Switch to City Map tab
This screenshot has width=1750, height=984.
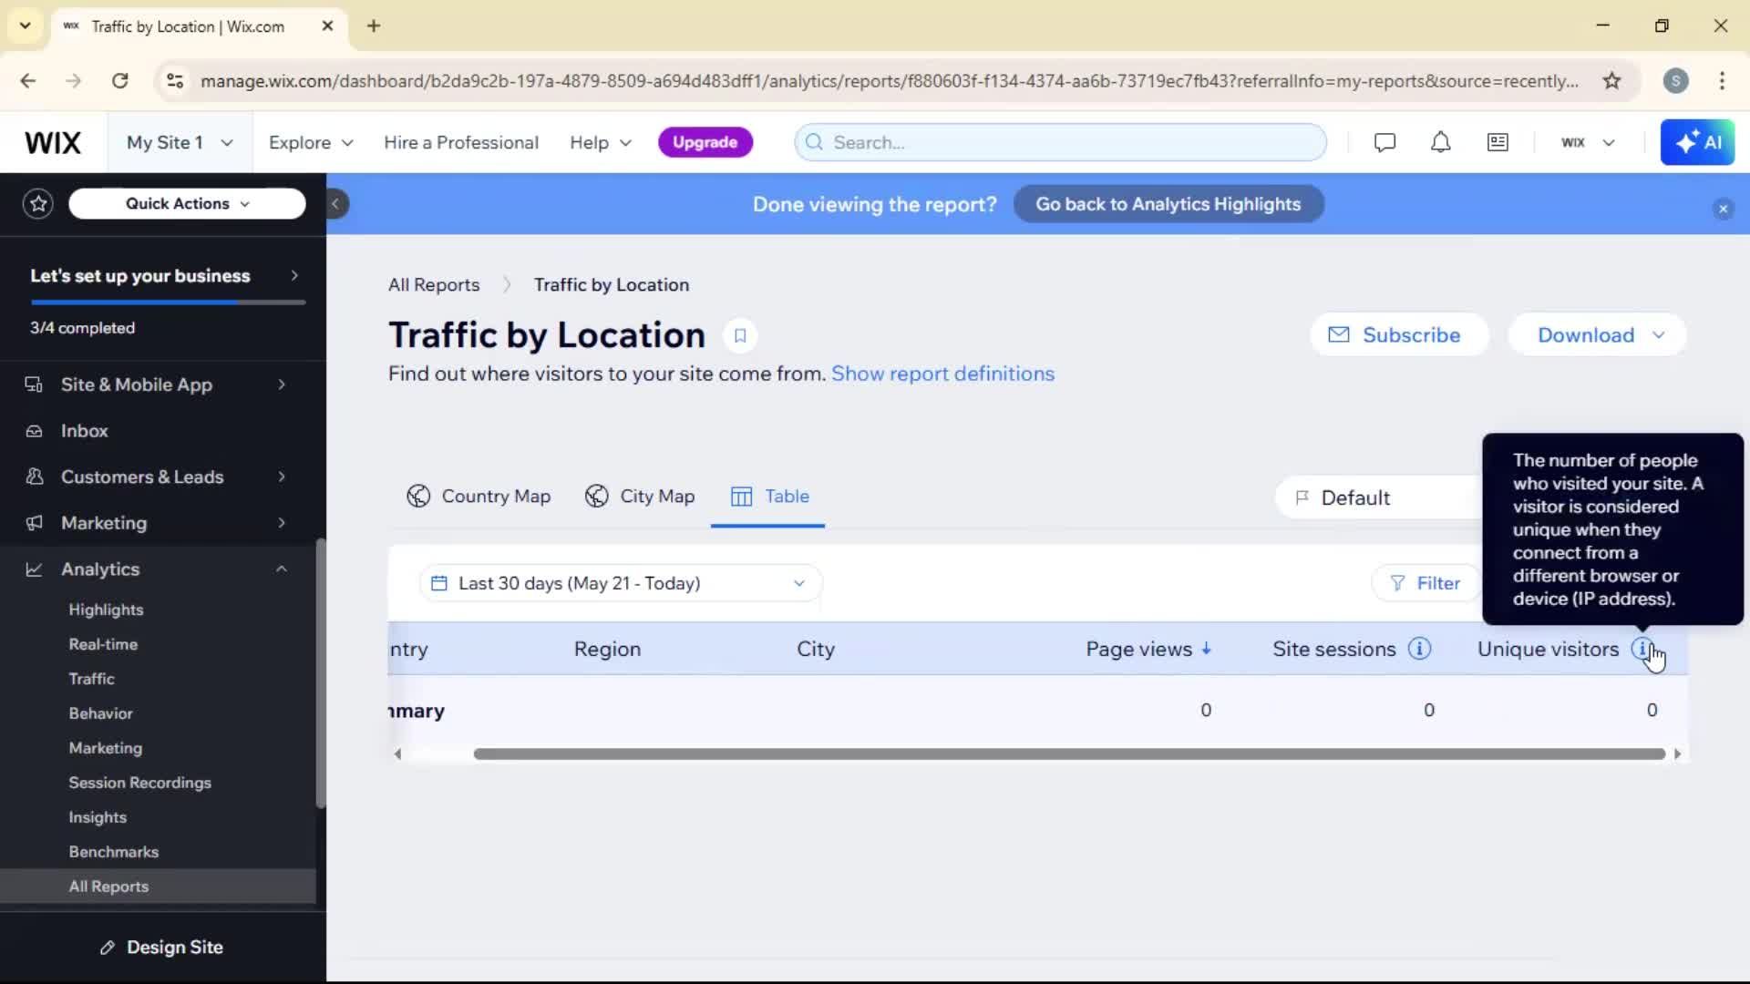tap(640, 497)
